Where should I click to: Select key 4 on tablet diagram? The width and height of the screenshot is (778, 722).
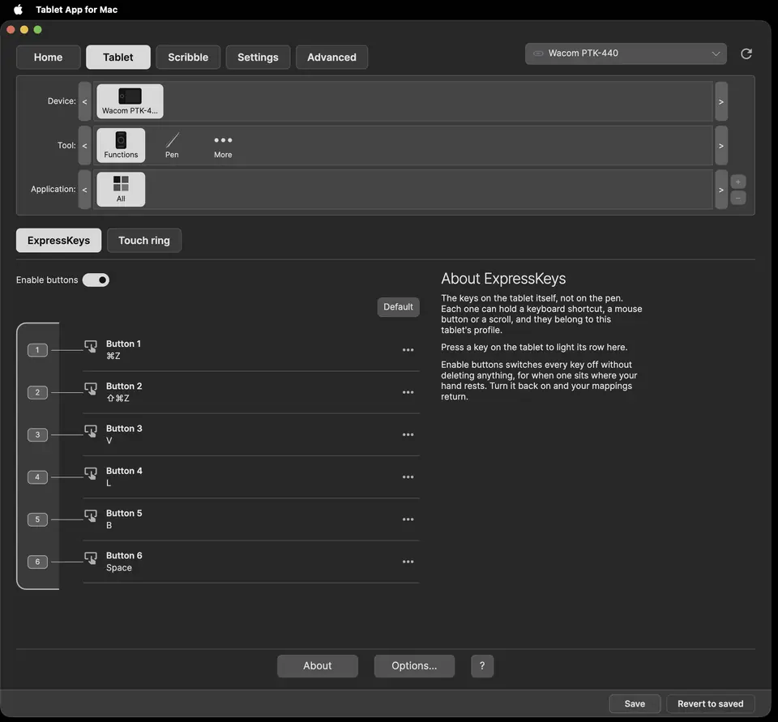pos(37,476)
